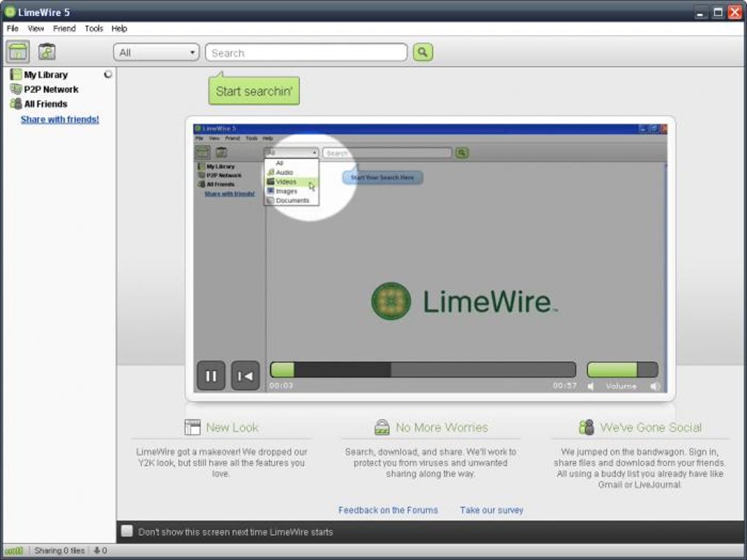Screen dimensions: 747x560
Task: Enable Don't show this screen checkbox
Action: (x=127, y=531)
